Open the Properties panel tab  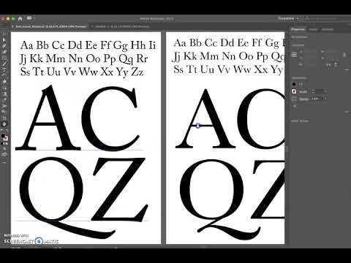298,29
